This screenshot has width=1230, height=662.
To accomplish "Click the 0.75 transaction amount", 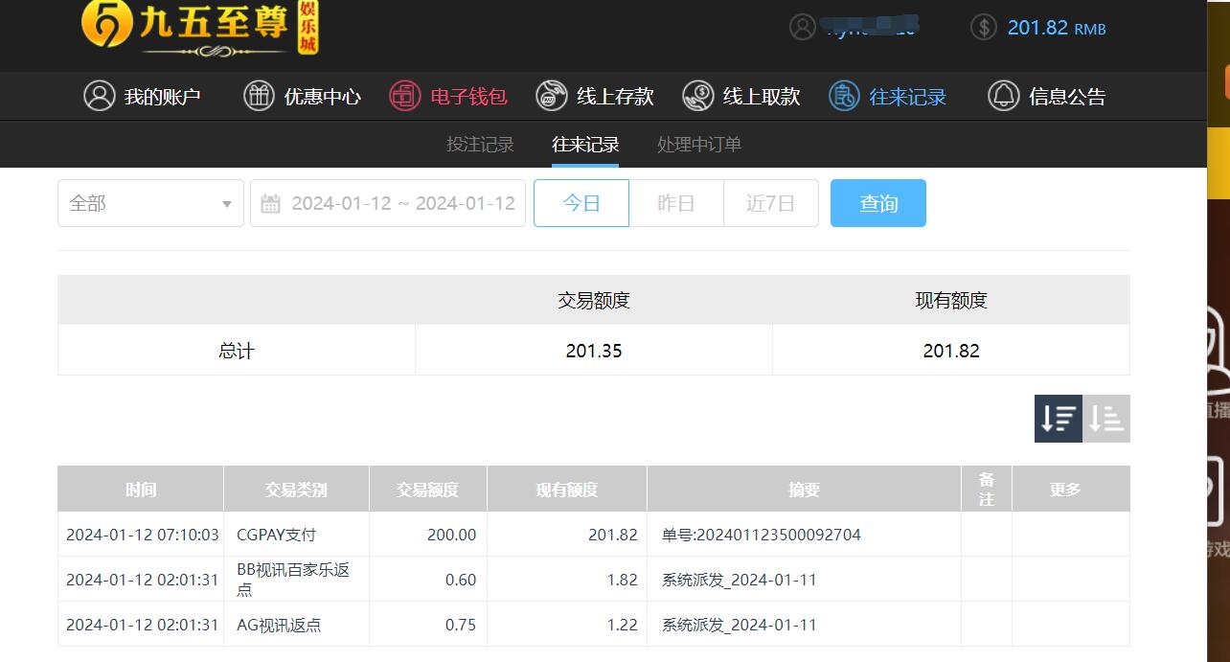I will [x=461, y=625].
